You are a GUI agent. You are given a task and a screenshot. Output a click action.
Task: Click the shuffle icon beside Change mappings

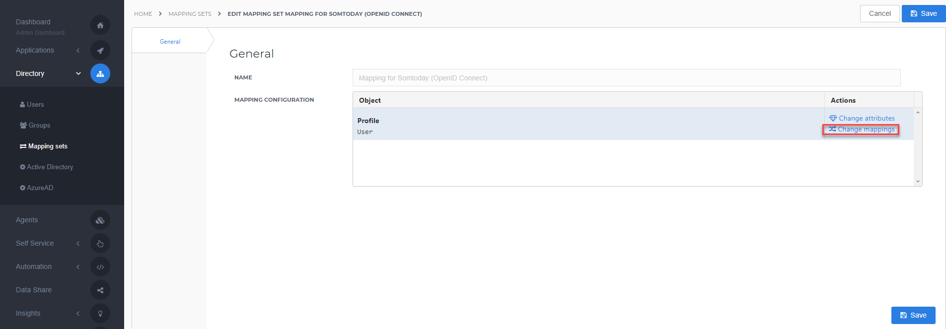pyautogui.click(x=832, y=129)
